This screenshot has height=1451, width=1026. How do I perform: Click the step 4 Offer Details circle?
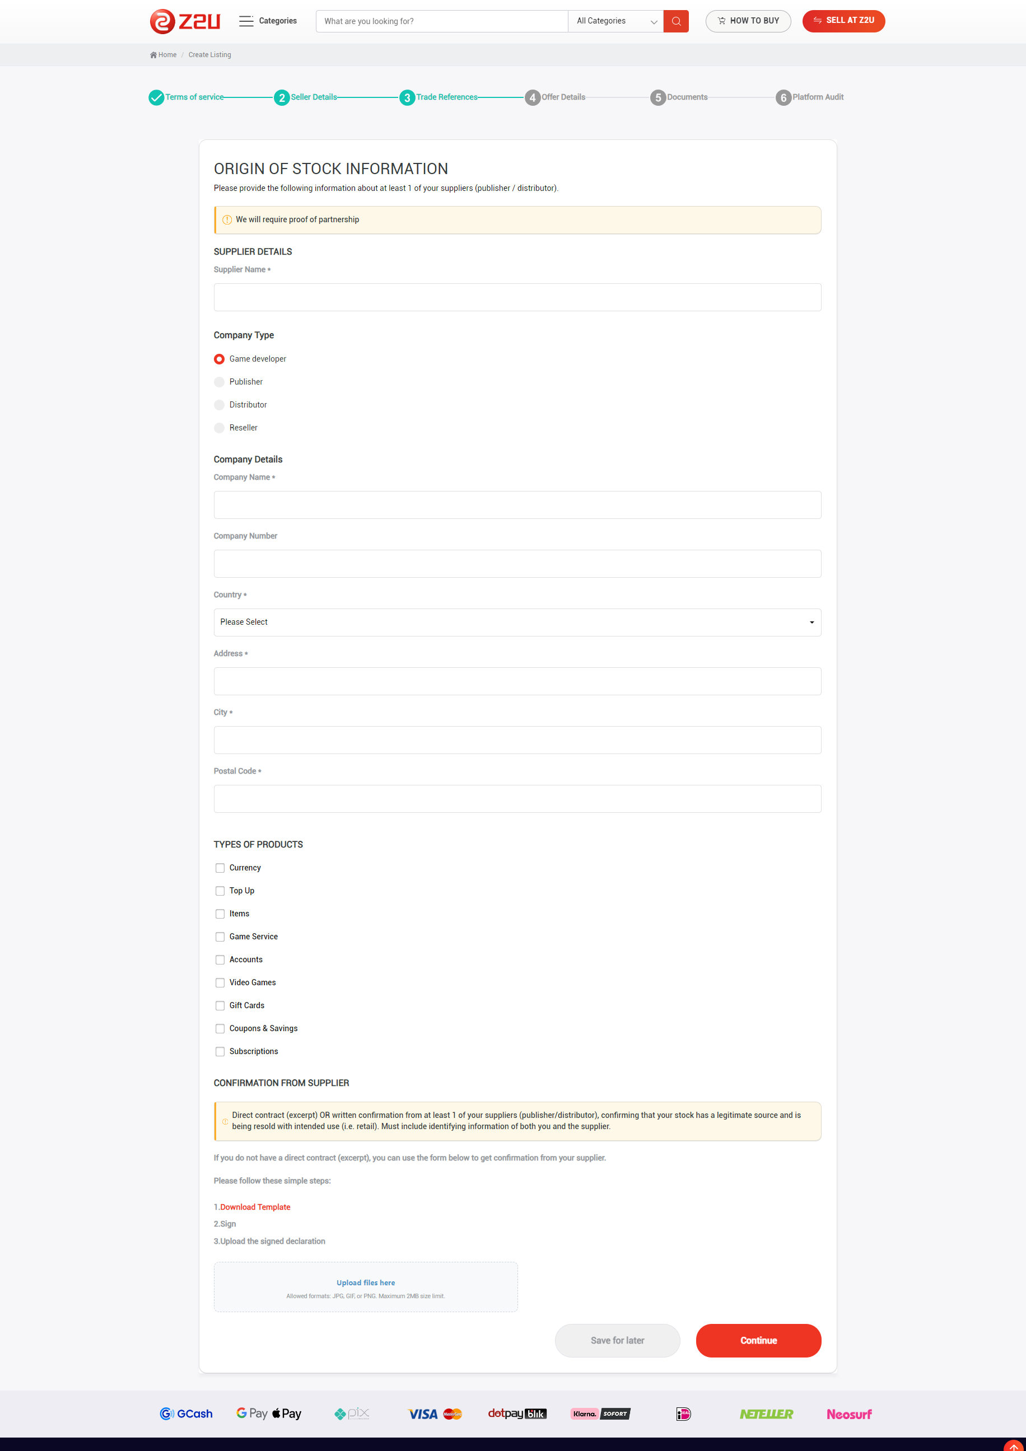click(x=532, y=97)
